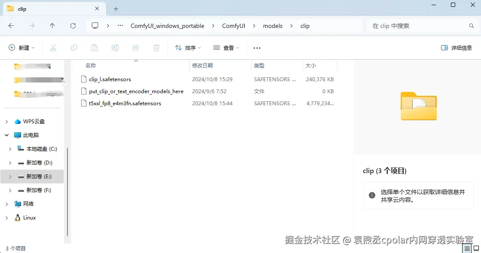Click the Delete trash can icon
The height and width of the screenshot is (253, 481).
[156, 48]
